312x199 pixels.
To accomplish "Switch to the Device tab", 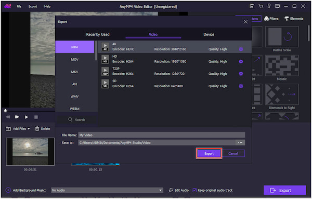I will (x=209, y=34).
